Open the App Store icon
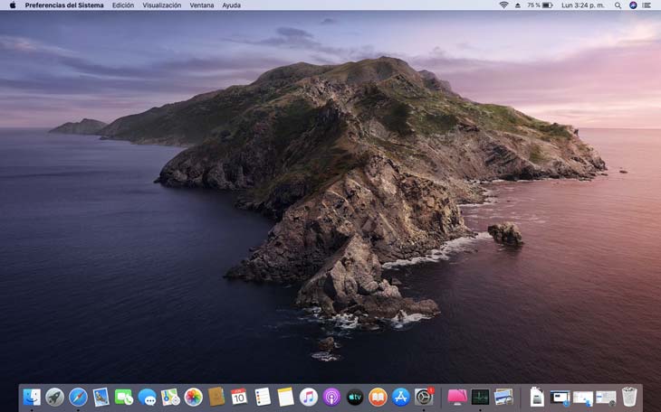The height and width of the screenshot is (412, 661). [401, 397]
